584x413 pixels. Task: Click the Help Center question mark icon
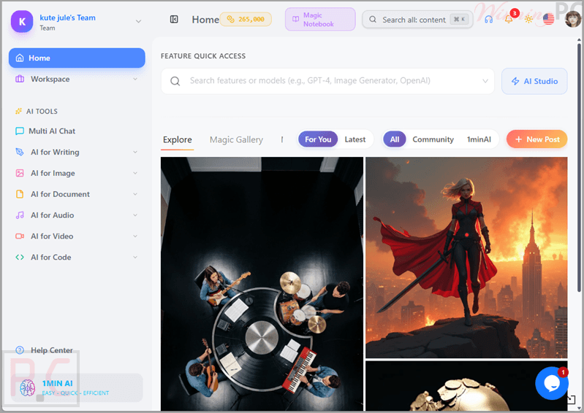point(20,350)
